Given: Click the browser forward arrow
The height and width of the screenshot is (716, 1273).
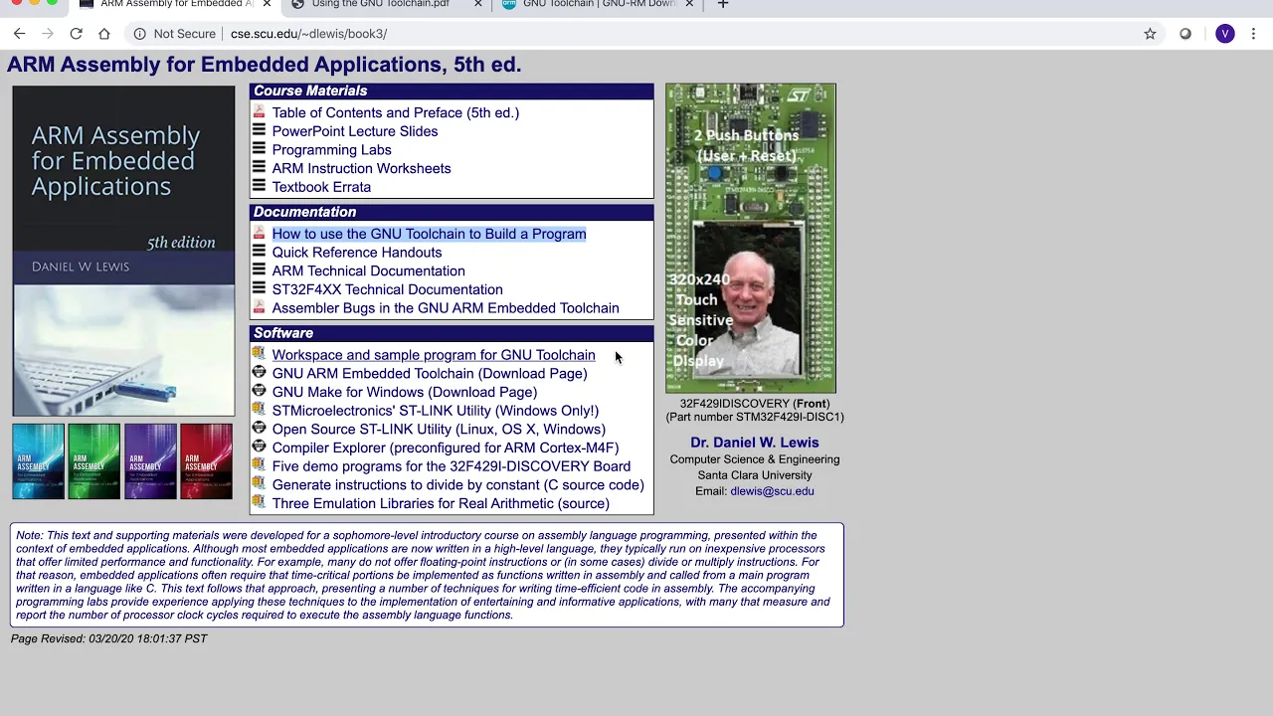Looking at the screenshot, I should pos(47,34).
